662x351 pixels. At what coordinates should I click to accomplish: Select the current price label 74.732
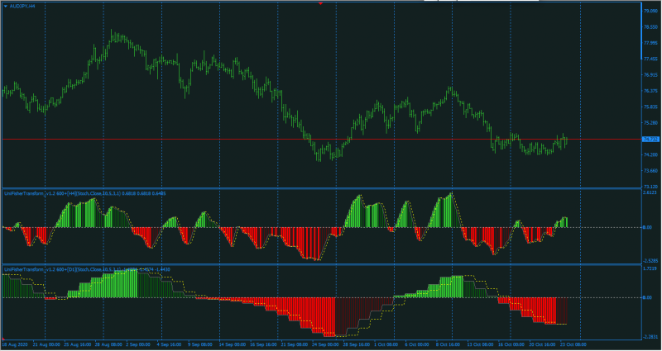coord(650,140)
